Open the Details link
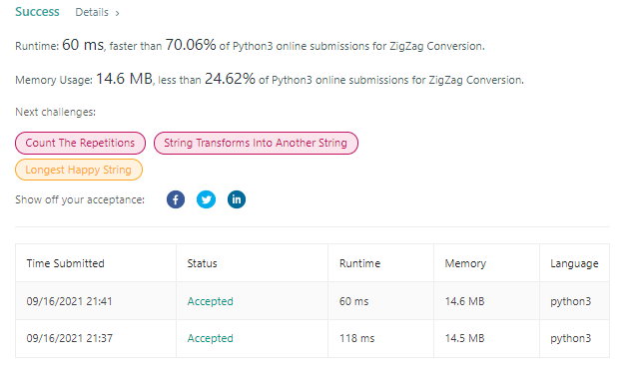626x371 pixels. [92, 12]
